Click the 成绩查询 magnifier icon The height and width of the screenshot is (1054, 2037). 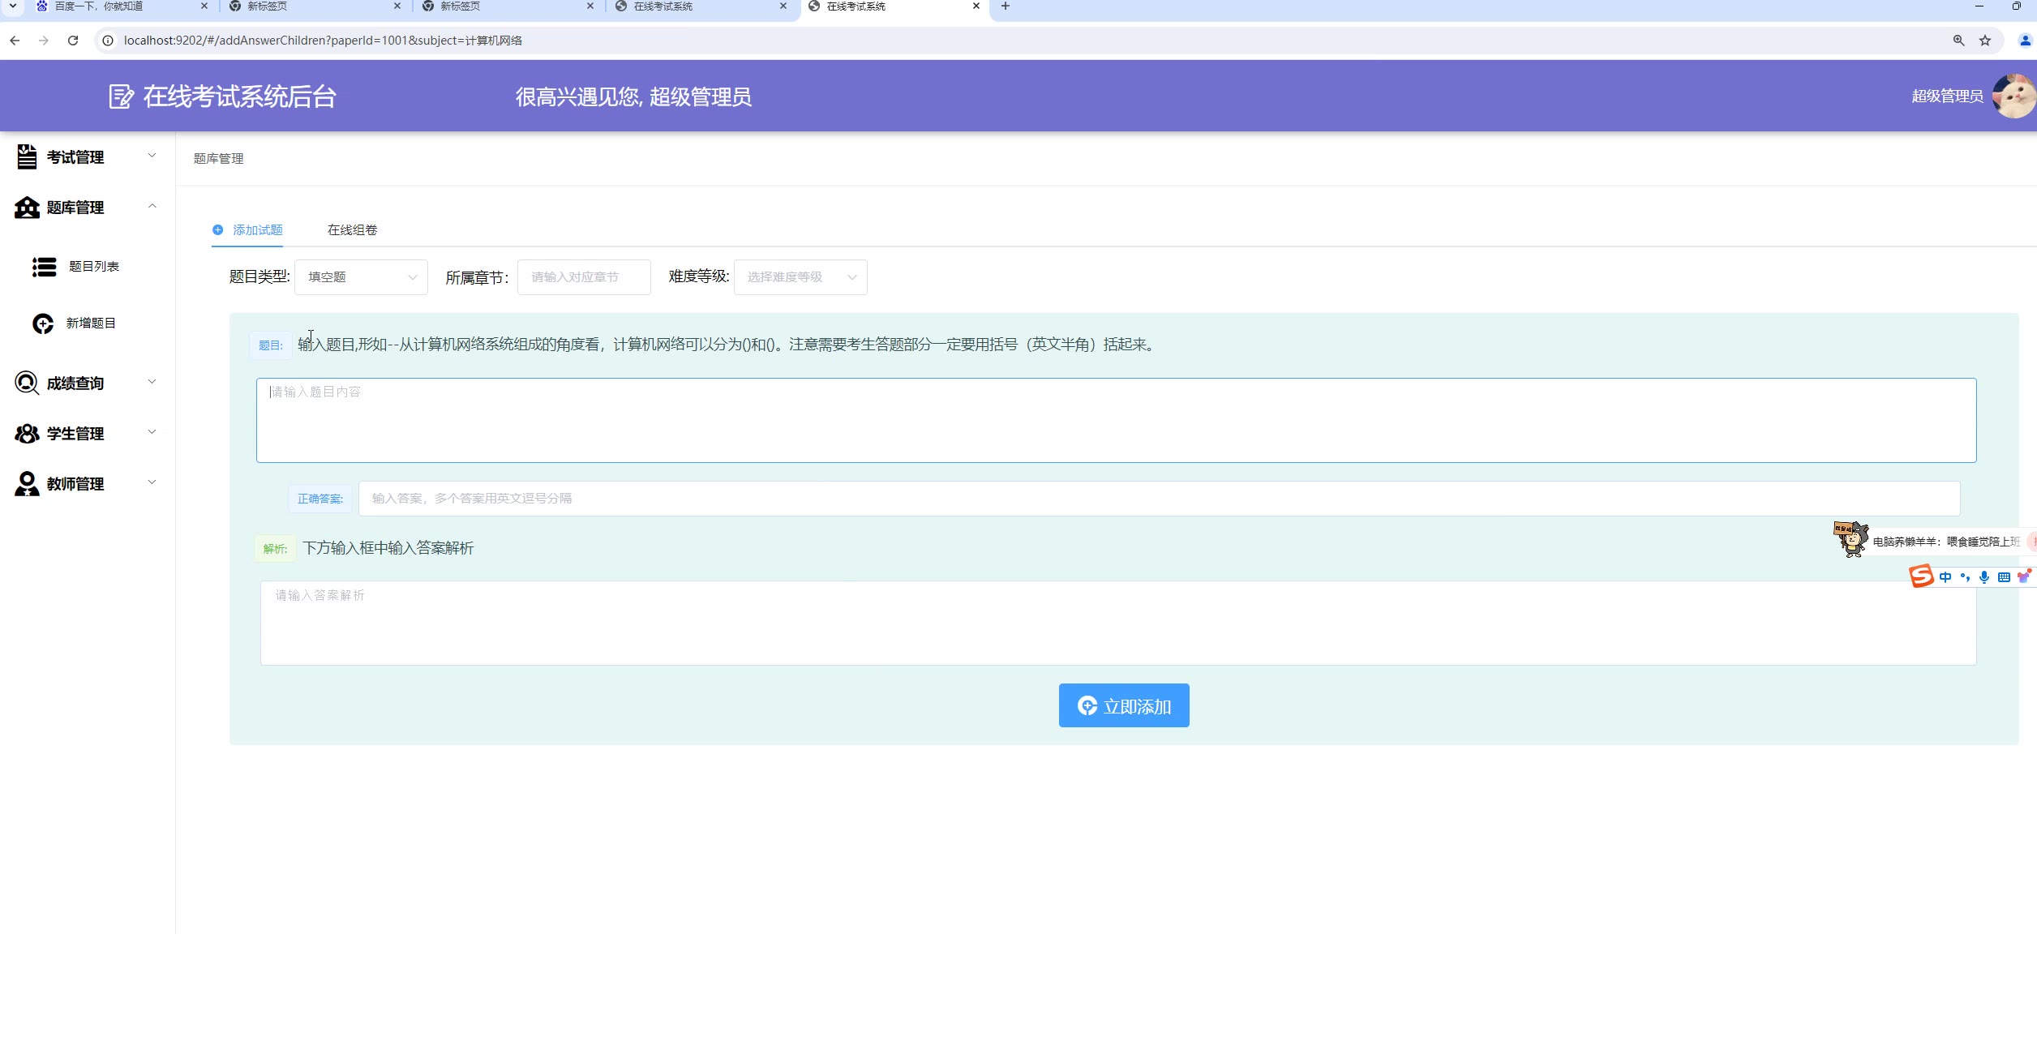click(27, 383)
